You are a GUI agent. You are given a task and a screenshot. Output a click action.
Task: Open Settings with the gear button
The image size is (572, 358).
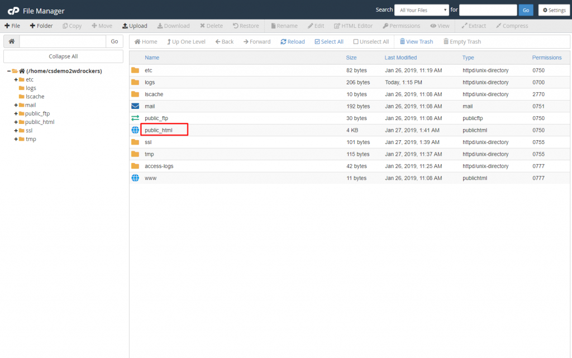point(554,10)
